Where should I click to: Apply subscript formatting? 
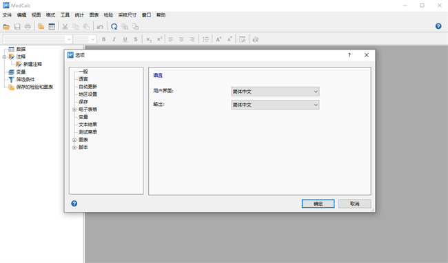[x=149, y=39]
